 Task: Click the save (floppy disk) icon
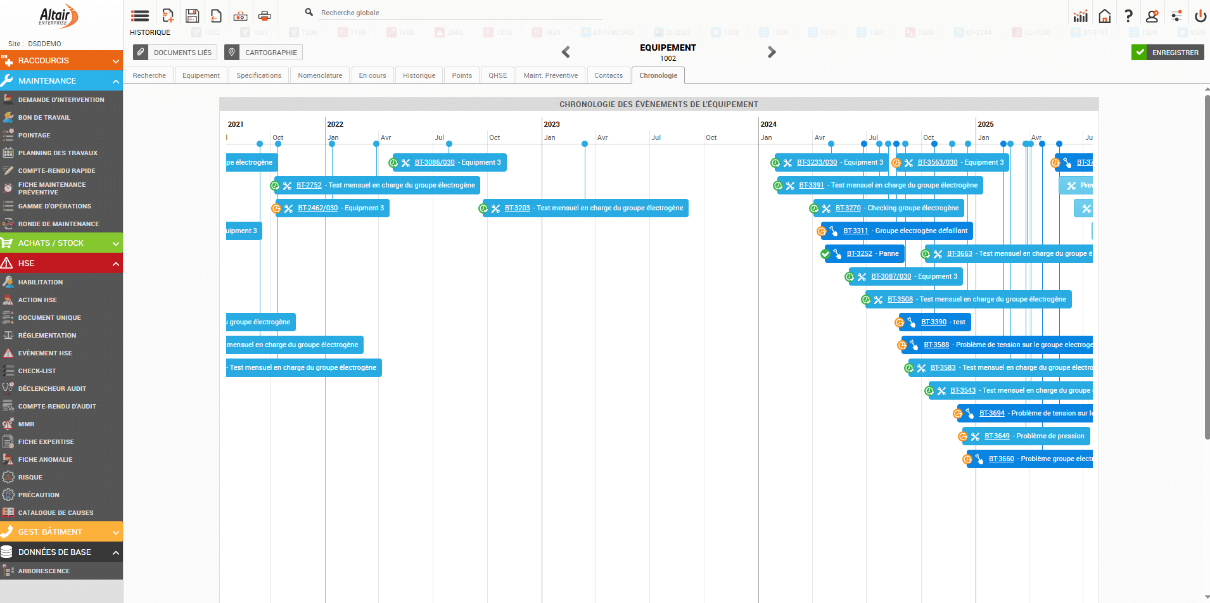click(x=192, y=16)
